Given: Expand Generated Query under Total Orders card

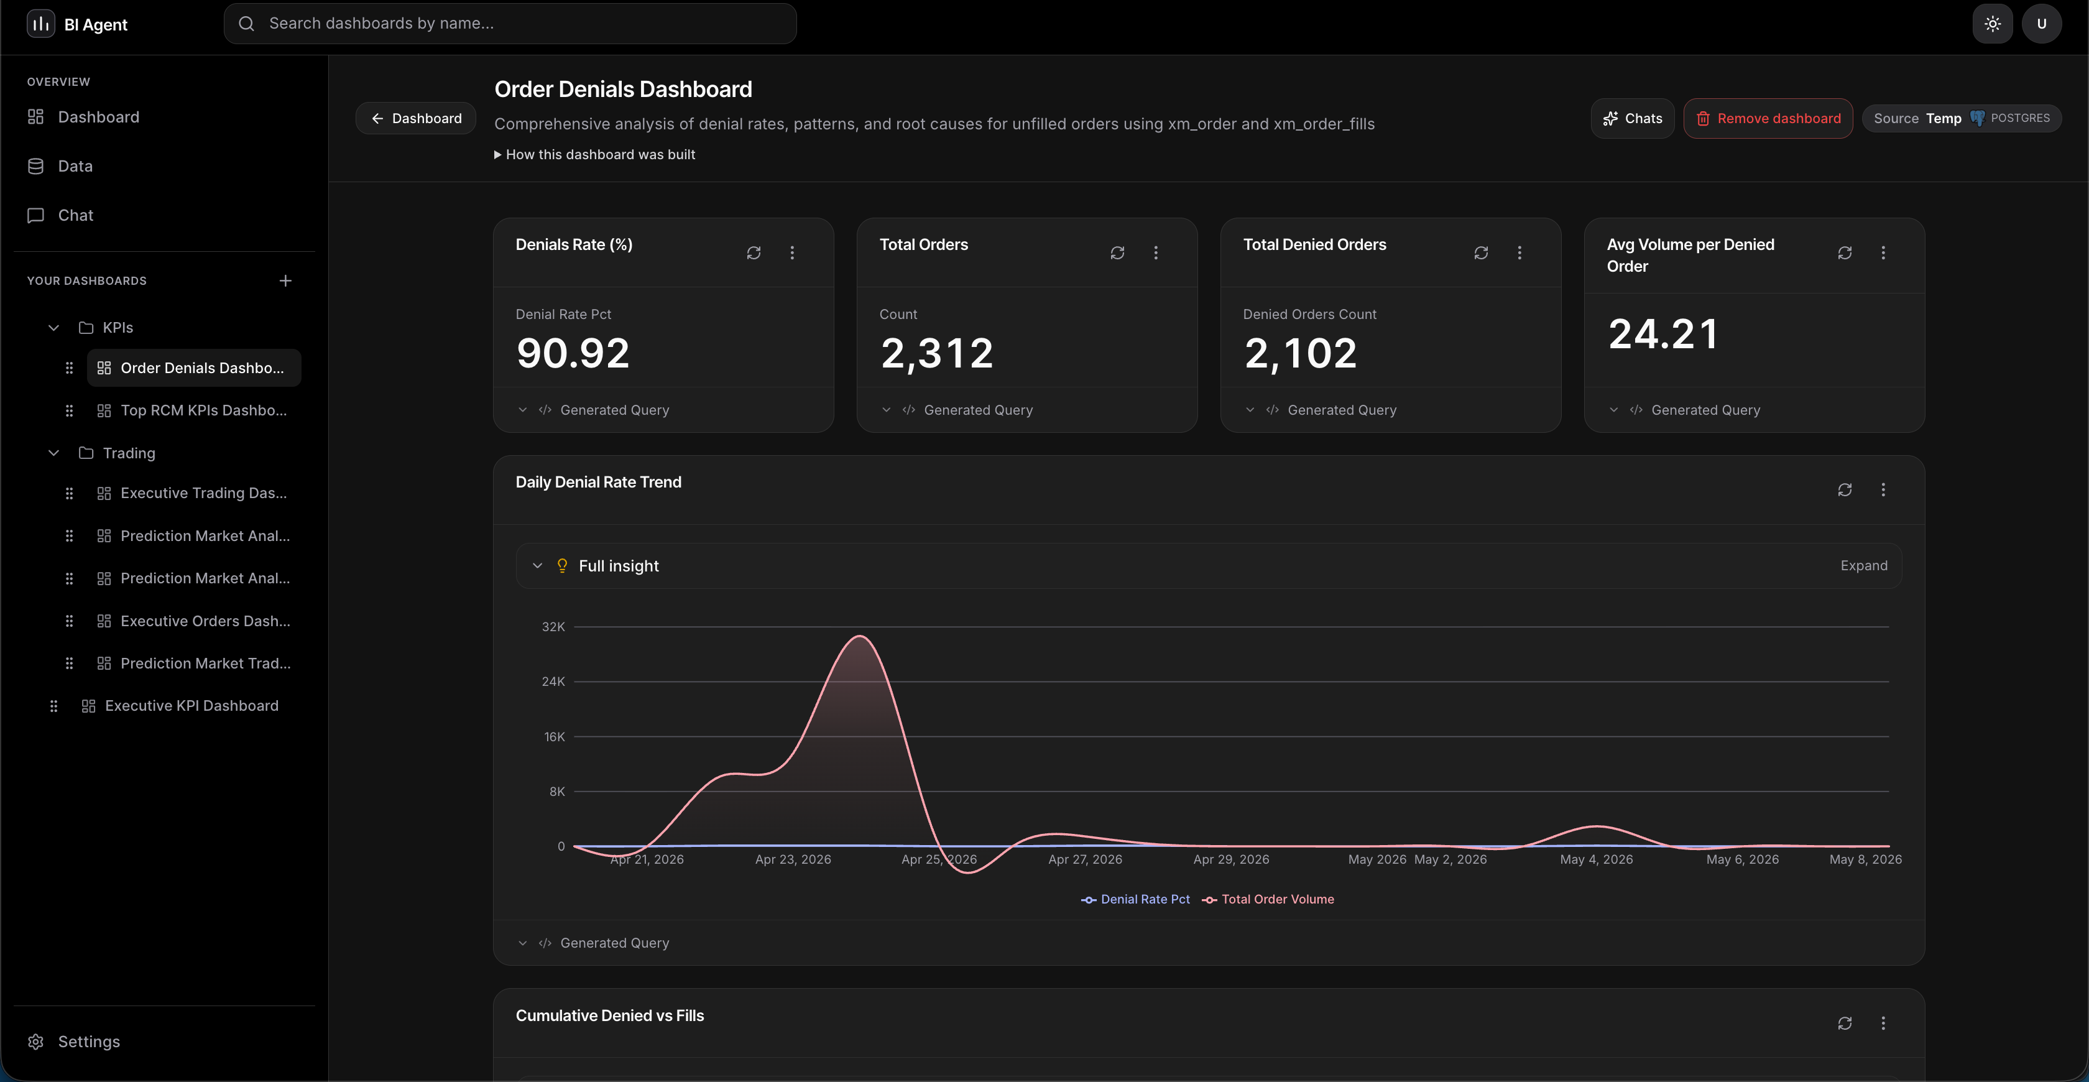Looking at the screenshot, I should tap(957, 410).
